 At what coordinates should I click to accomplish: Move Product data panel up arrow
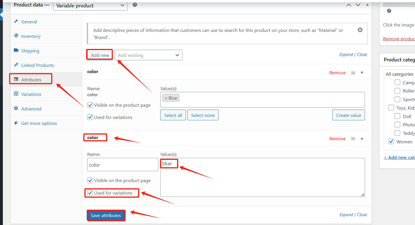pos(349,5)
